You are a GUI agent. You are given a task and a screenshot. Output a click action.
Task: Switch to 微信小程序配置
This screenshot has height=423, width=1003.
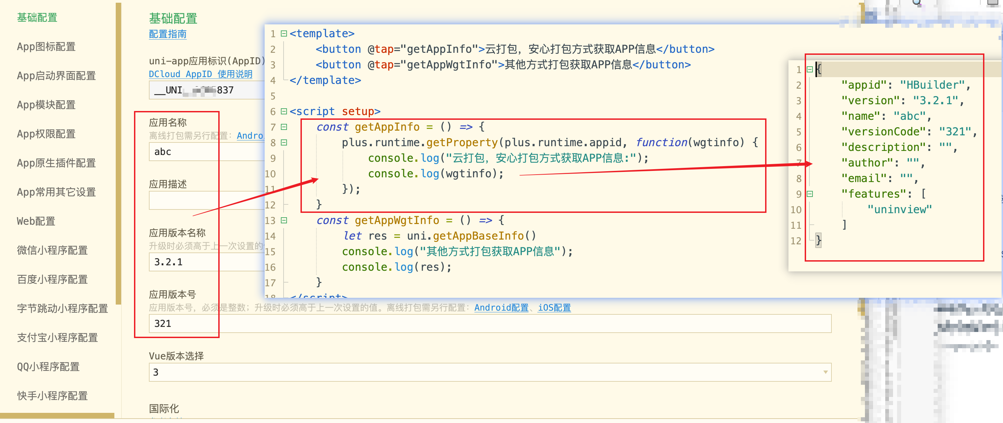click(52, 250)
